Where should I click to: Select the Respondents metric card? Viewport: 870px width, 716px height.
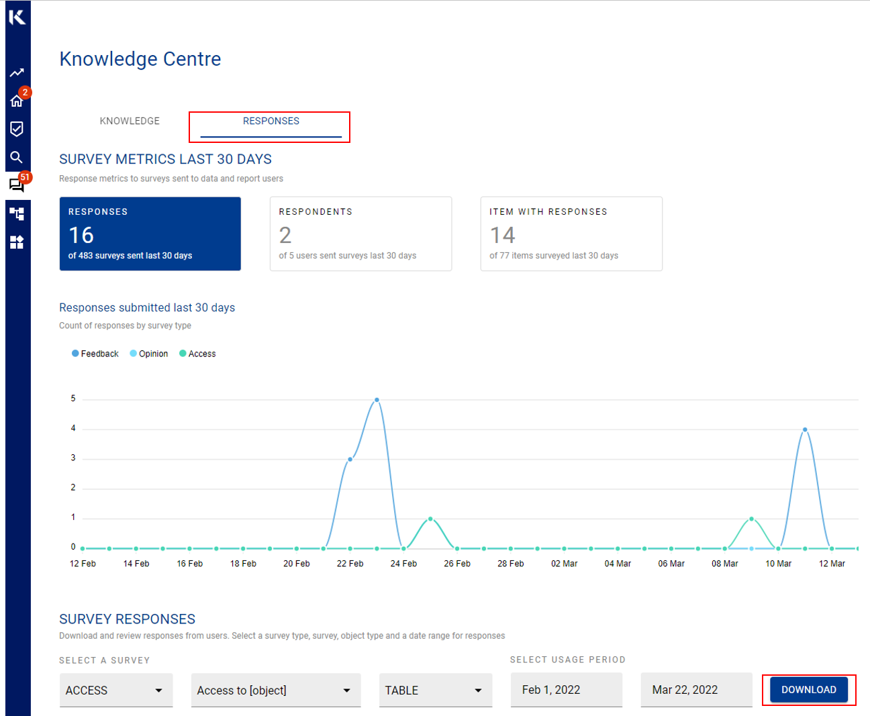point(360,234)
